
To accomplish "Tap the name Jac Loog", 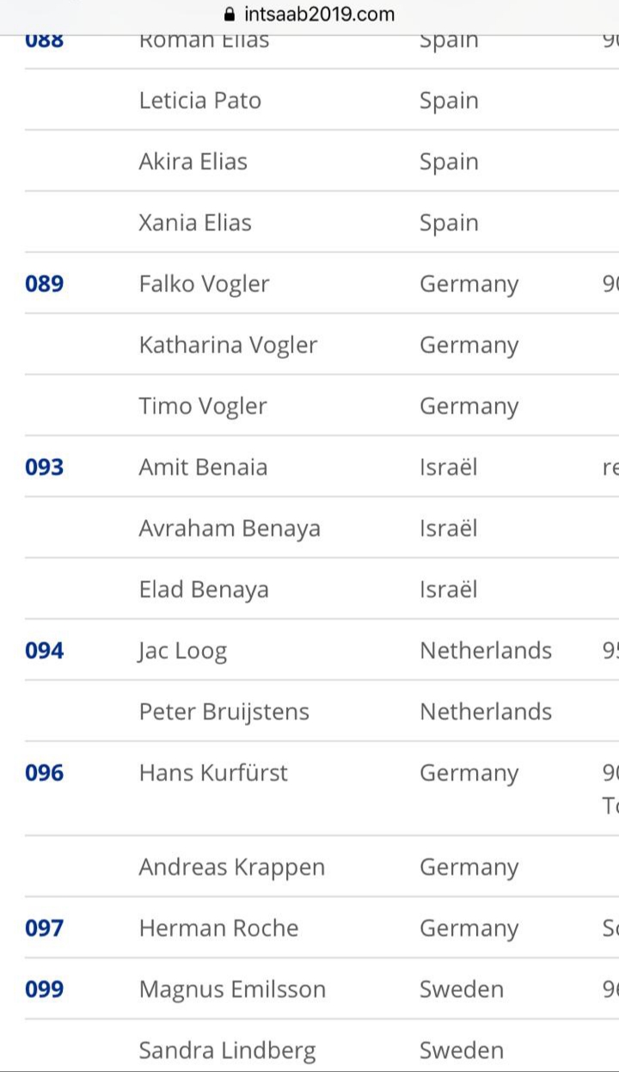I will 182,650.
